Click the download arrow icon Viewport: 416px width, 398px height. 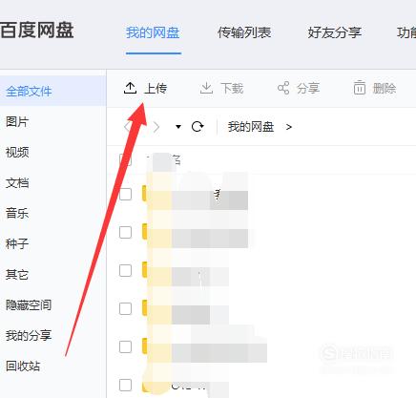[x=206, y=88]
